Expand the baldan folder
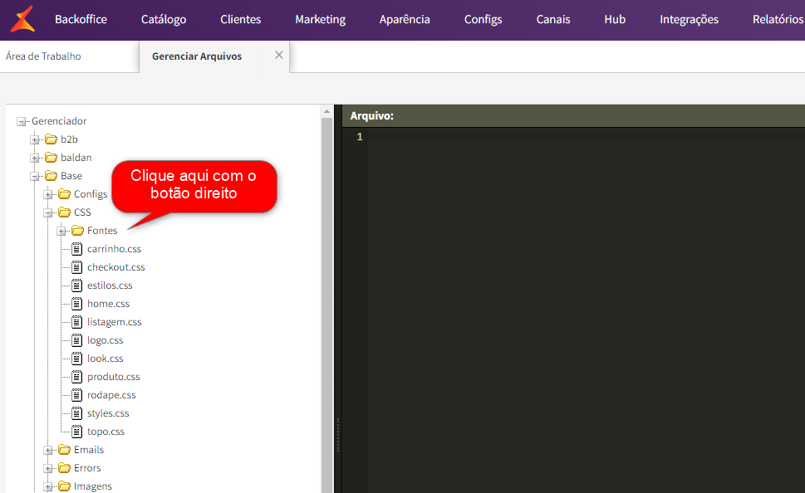This screenshot has height=493, width=805. coord(34,158)
